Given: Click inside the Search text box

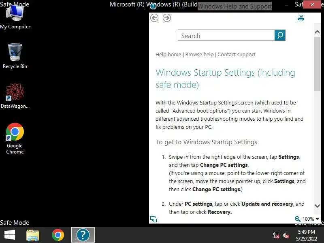Looking at the screenshot, I should (x=226, y=35).
